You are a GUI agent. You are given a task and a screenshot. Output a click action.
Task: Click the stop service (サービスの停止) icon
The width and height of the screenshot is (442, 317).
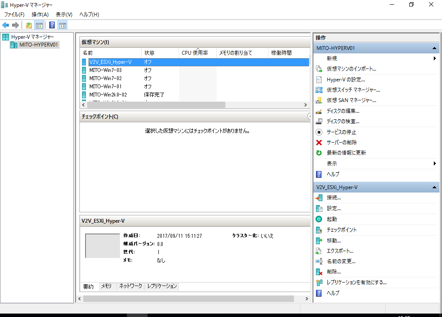tap(319, 132)
